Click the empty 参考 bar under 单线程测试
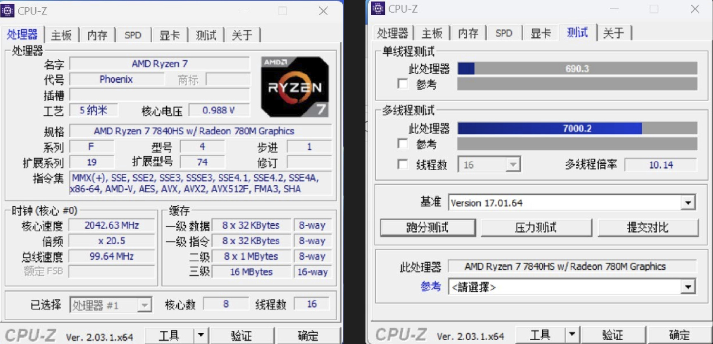Screen dimensions: 713x344 (577, 84)
